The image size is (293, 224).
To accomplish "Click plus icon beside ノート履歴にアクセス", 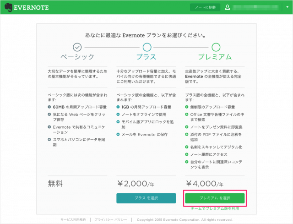I will 187,156.
